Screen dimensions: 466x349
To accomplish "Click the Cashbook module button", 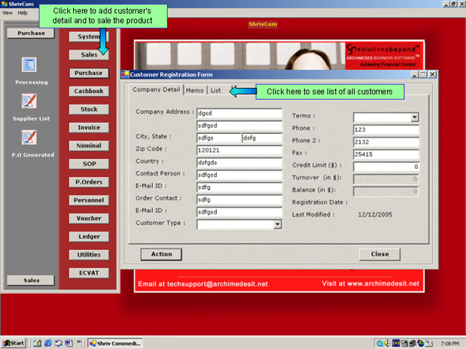I will (89, 91).
